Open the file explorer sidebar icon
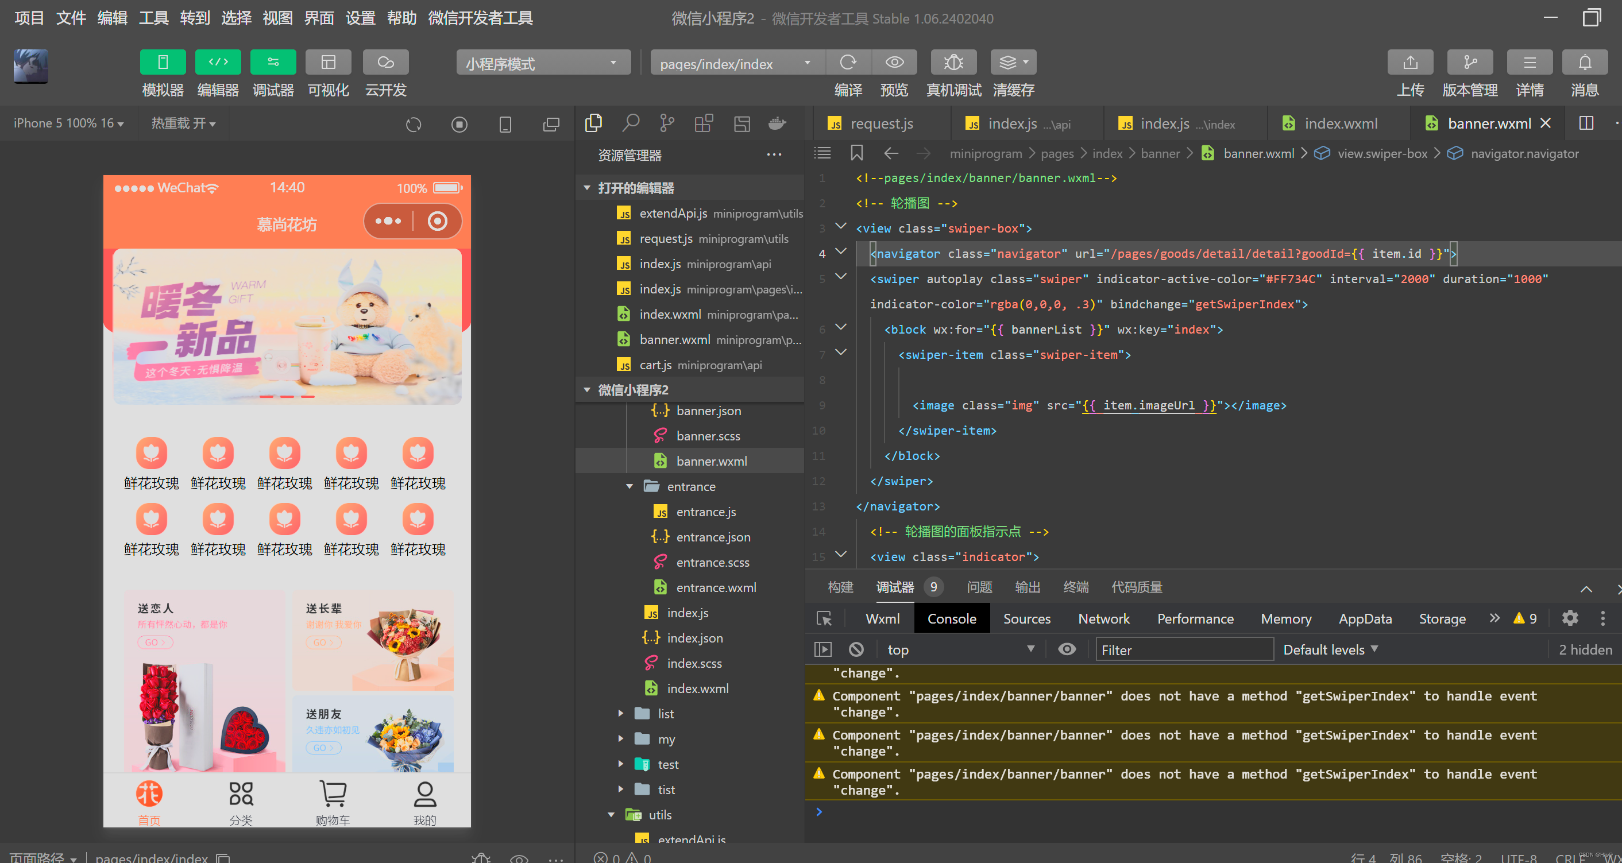 point(593,123)
